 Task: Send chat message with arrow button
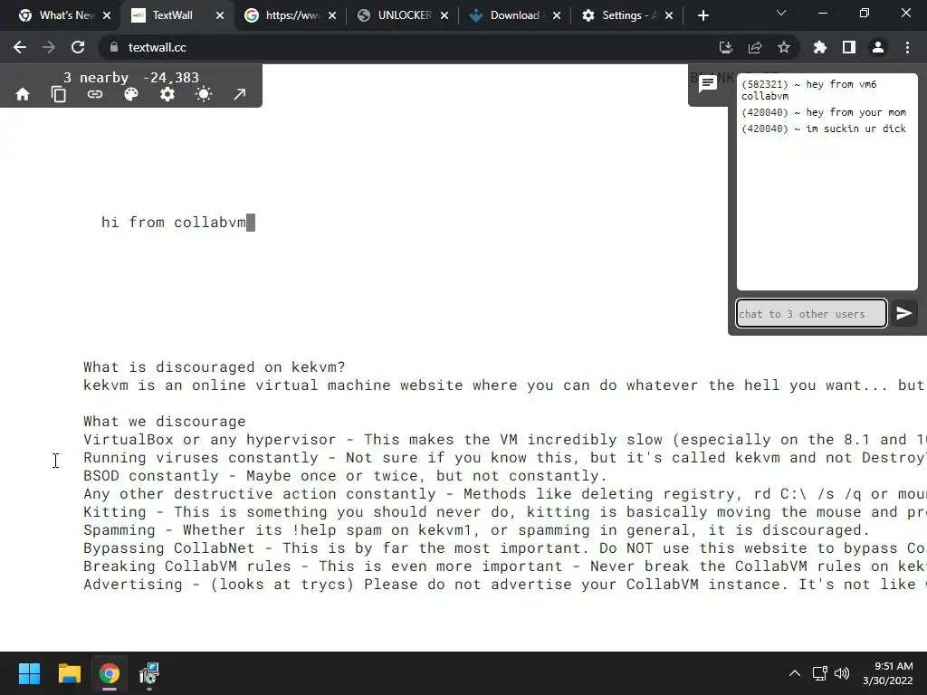tap(903, 313)
